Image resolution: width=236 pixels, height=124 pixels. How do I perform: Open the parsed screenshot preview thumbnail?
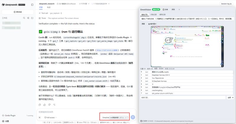point(187,47)
